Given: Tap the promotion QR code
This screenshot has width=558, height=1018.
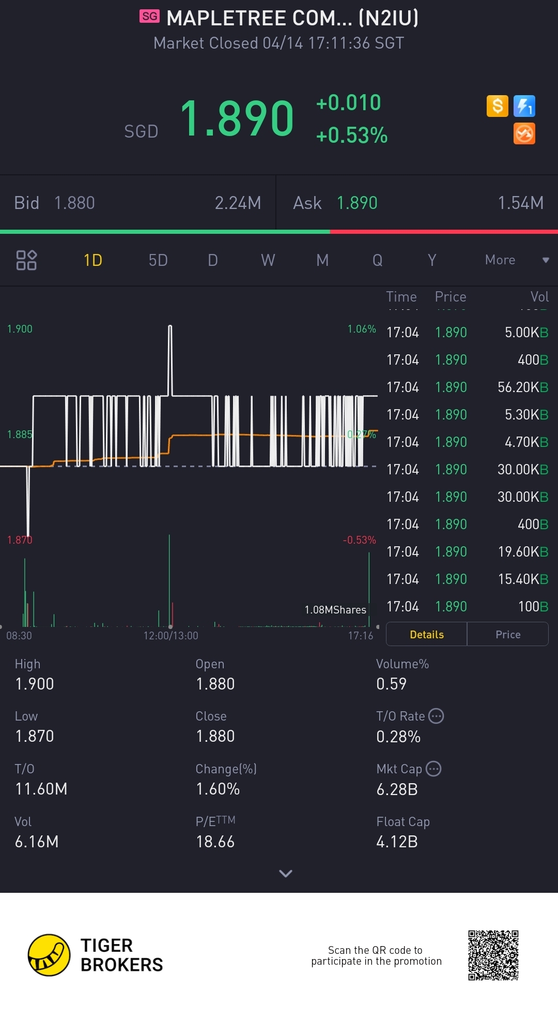Looking at the screenshot, I should pos(493,955).
